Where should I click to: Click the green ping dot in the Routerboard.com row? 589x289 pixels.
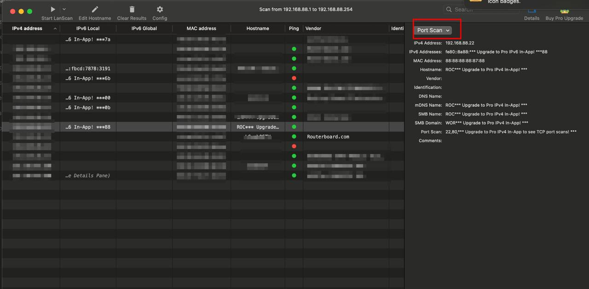(x=294, y=137)
